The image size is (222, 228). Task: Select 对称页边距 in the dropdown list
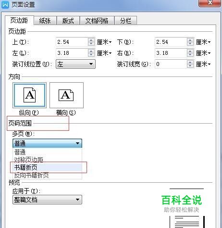click(47, 159)
